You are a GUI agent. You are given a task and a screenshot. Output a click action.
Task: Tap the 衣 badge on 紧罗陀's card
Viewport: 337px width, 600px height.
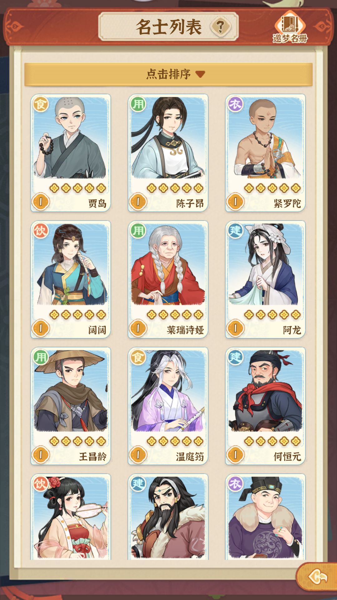coord(235,104)
